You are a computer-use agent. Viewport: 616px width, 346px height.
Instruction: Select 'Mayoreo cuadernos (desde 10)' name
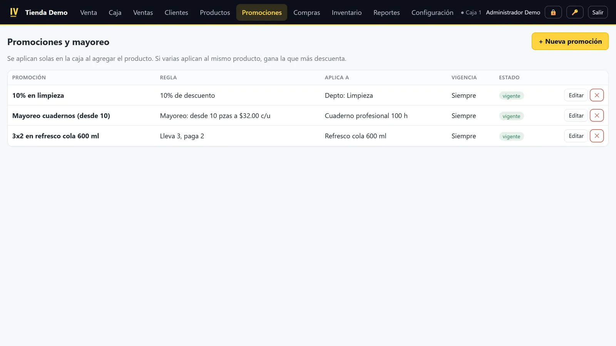[61, 116]
